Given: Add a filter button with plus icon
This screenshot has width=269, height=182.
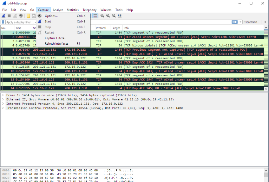Looking at the screenshot, I should pos(265,22).
